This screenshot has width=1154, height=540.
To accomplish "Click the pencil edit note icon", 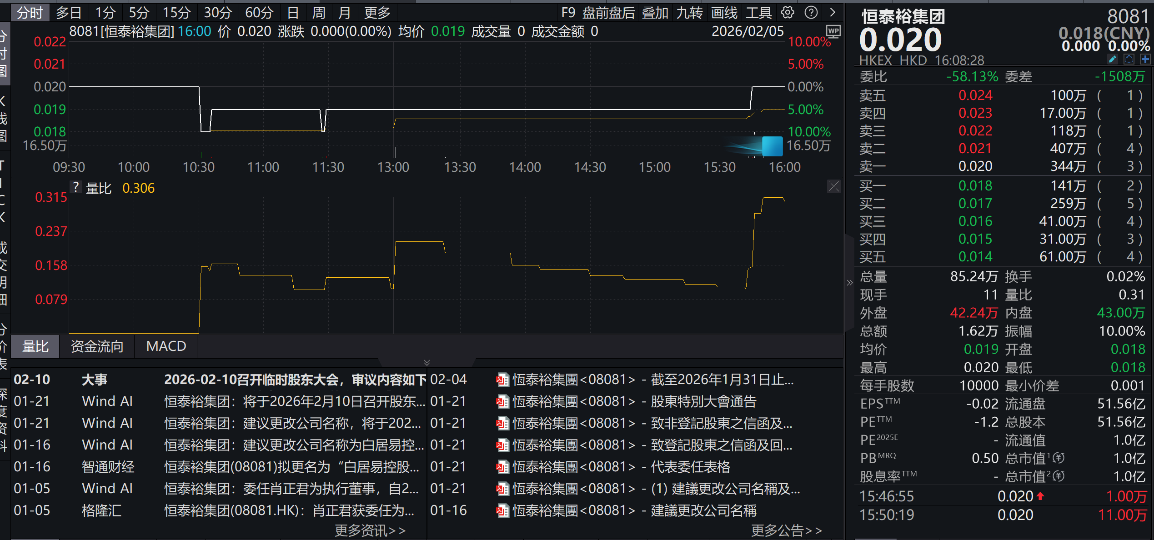I will click(1112, 60).
